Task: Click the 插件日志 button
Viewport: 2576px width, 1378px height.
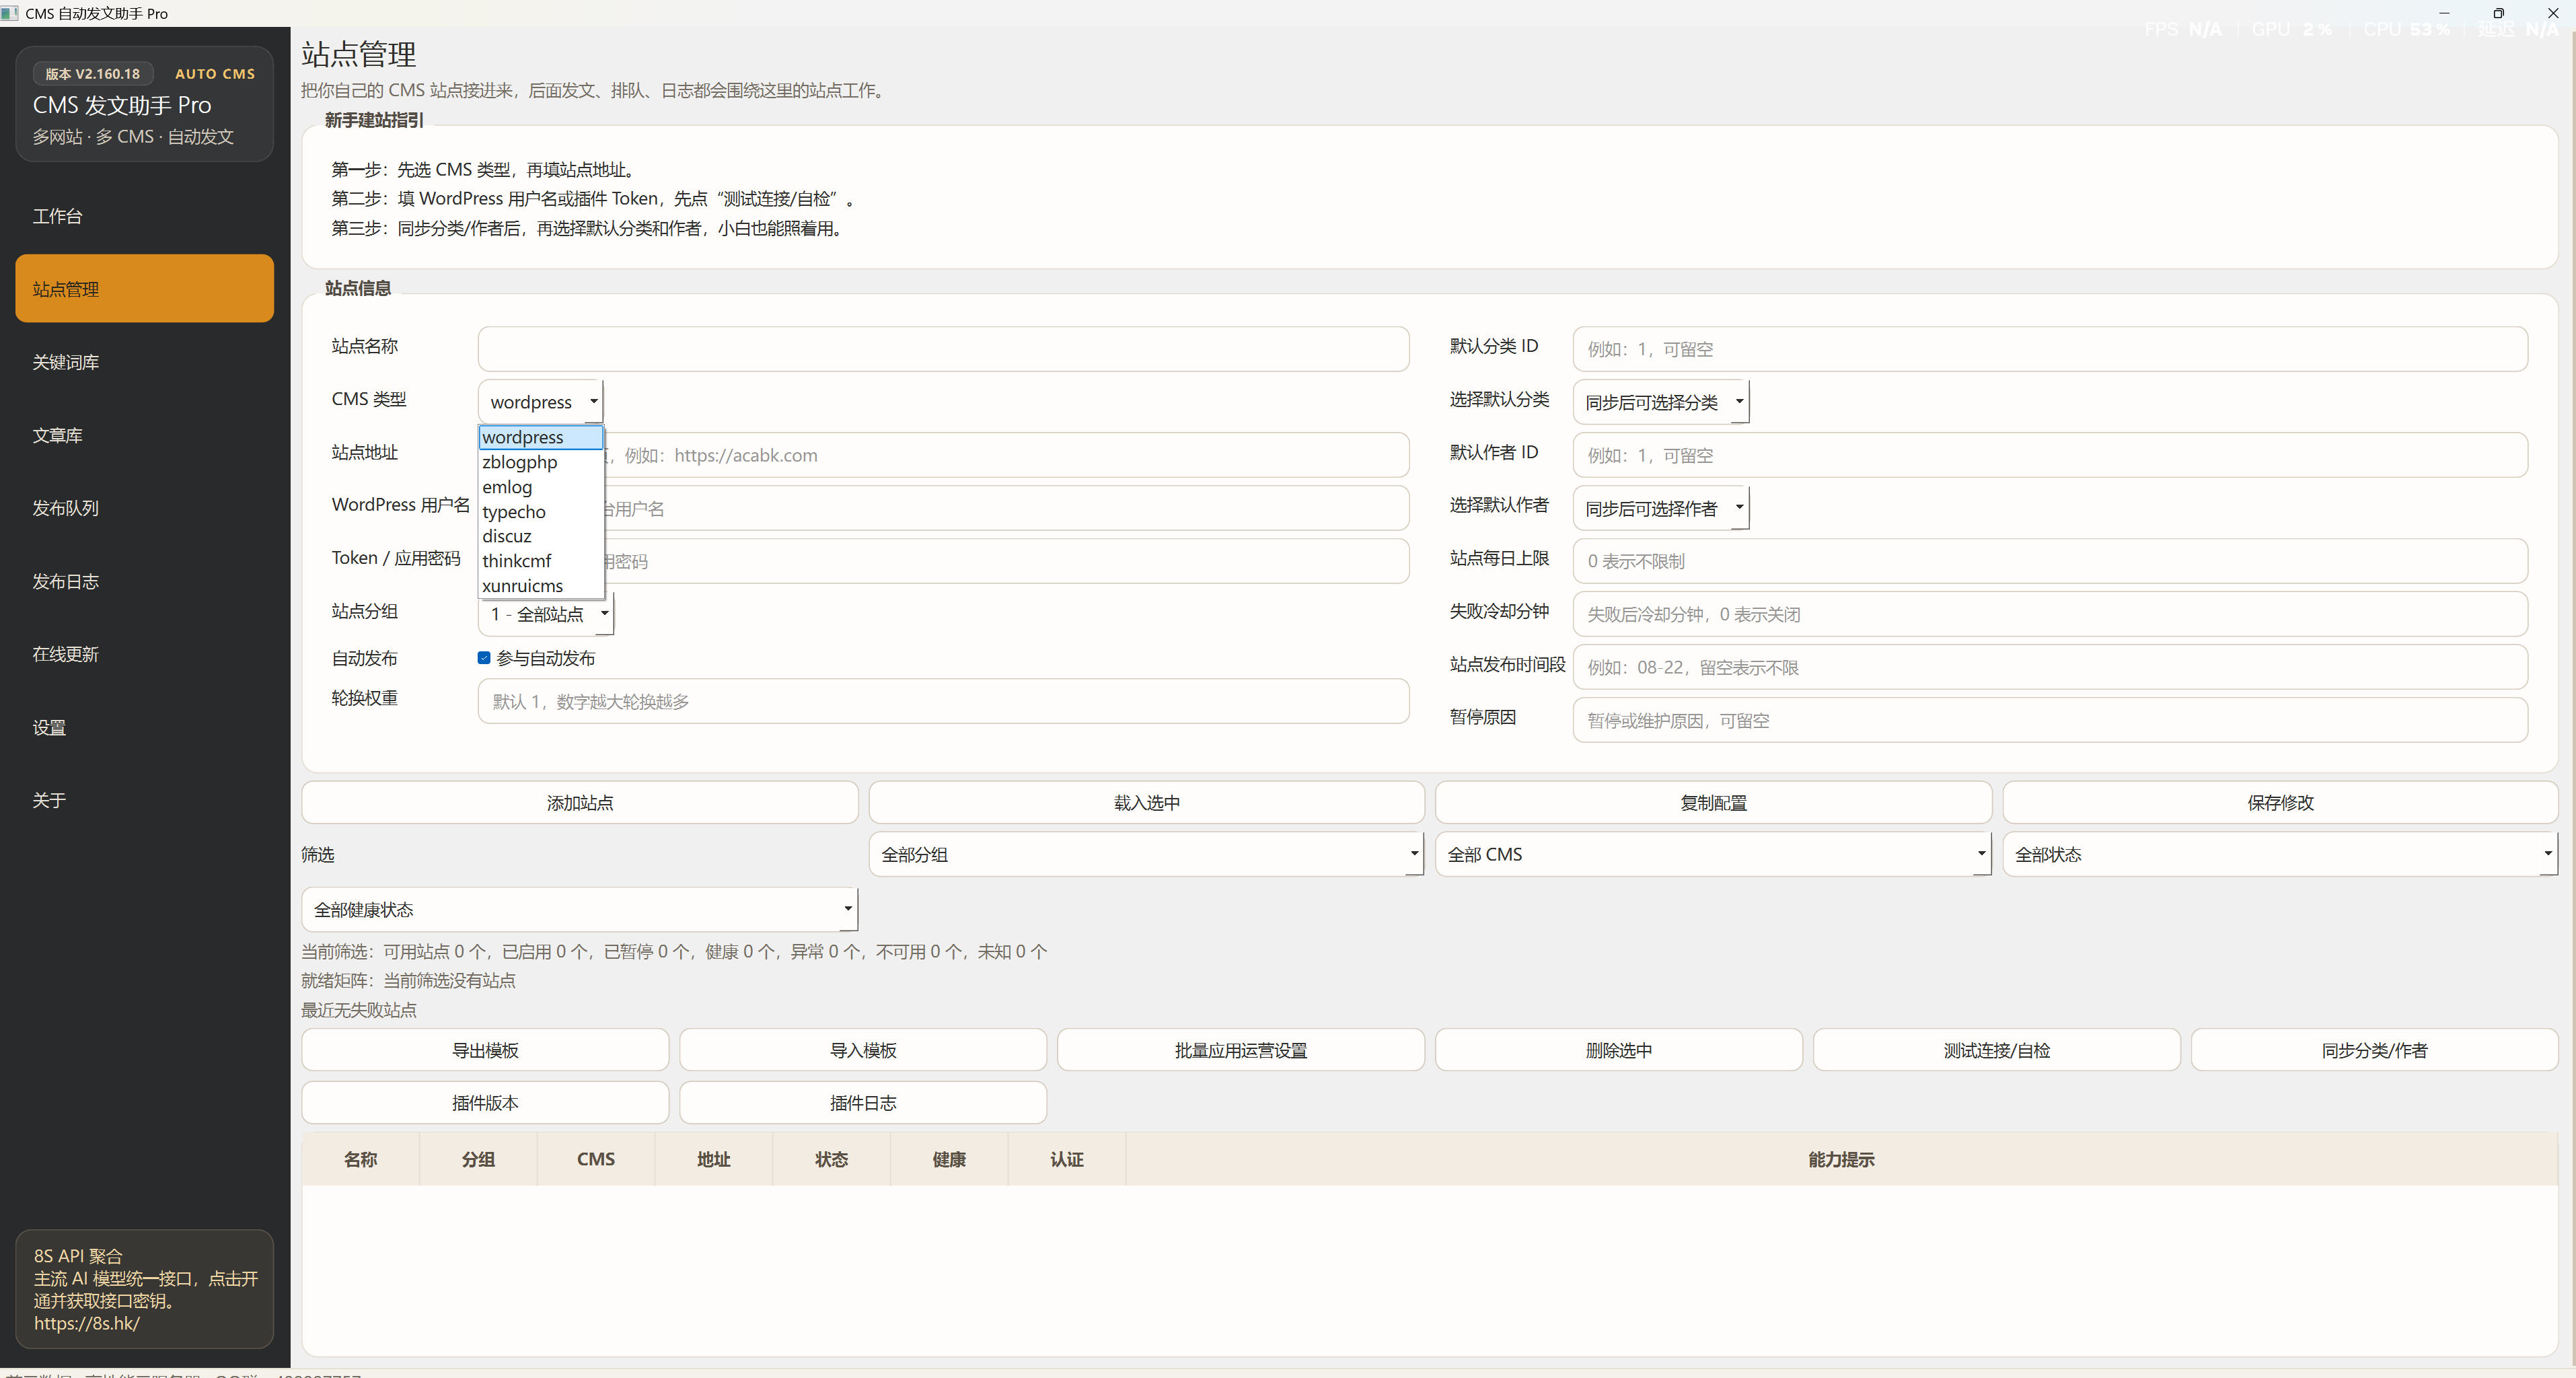Action: tap(863, 1103)
